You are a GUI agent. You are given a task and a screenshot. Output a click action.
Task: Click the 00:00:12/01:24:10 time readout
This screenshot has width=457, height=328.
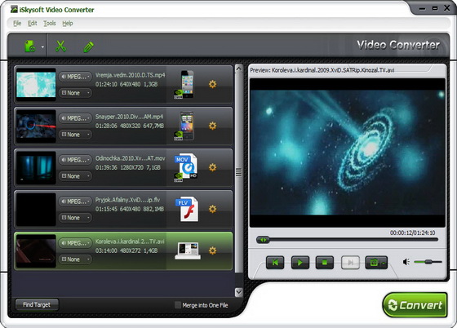(412, 233)
